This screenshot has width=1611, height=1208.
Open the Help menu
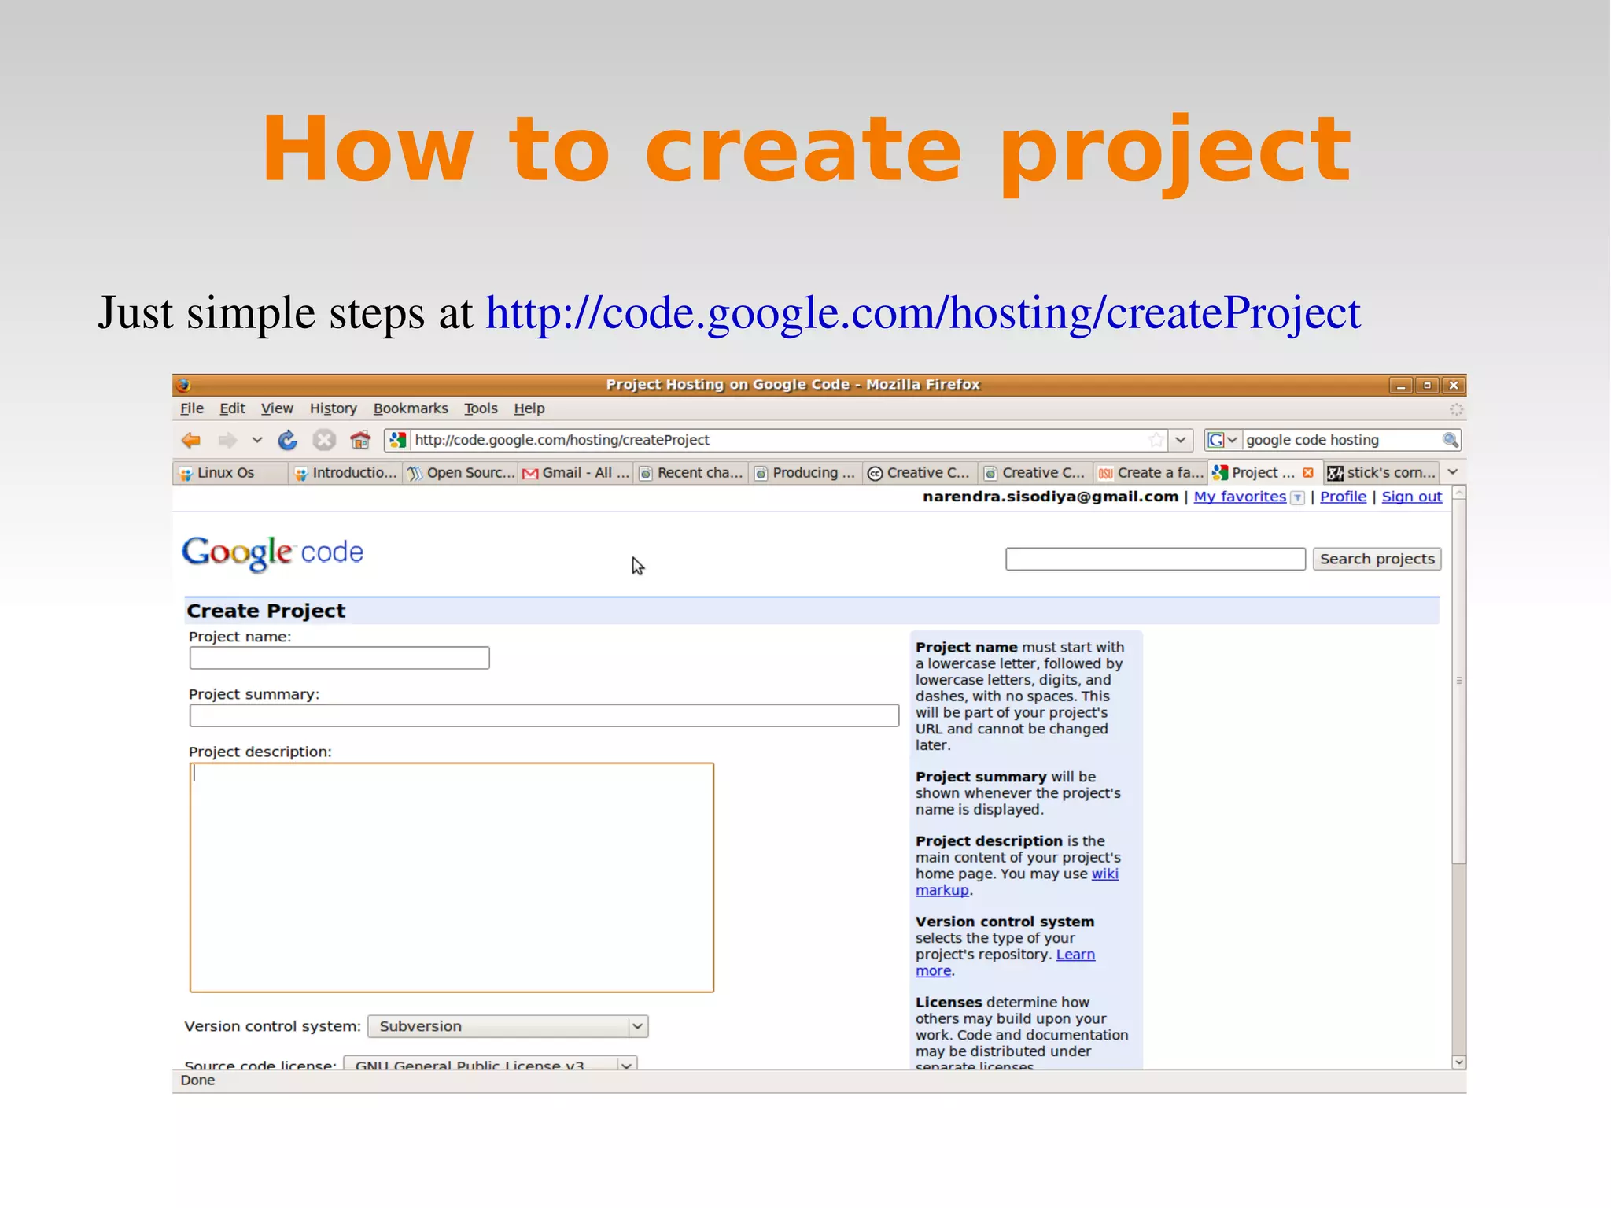pos(529,408)
